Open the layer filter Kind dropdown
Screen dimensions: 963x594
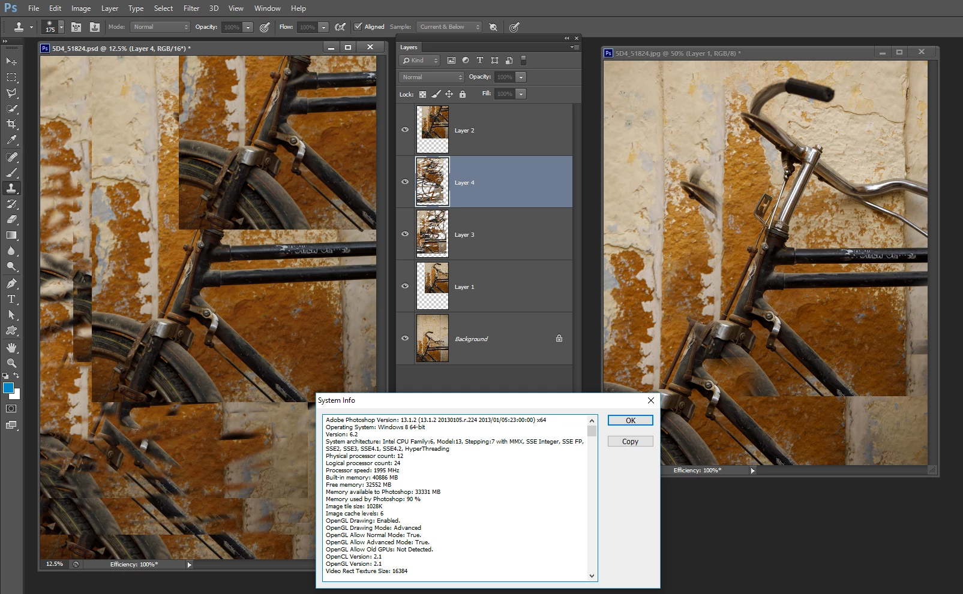pos(419,61)
